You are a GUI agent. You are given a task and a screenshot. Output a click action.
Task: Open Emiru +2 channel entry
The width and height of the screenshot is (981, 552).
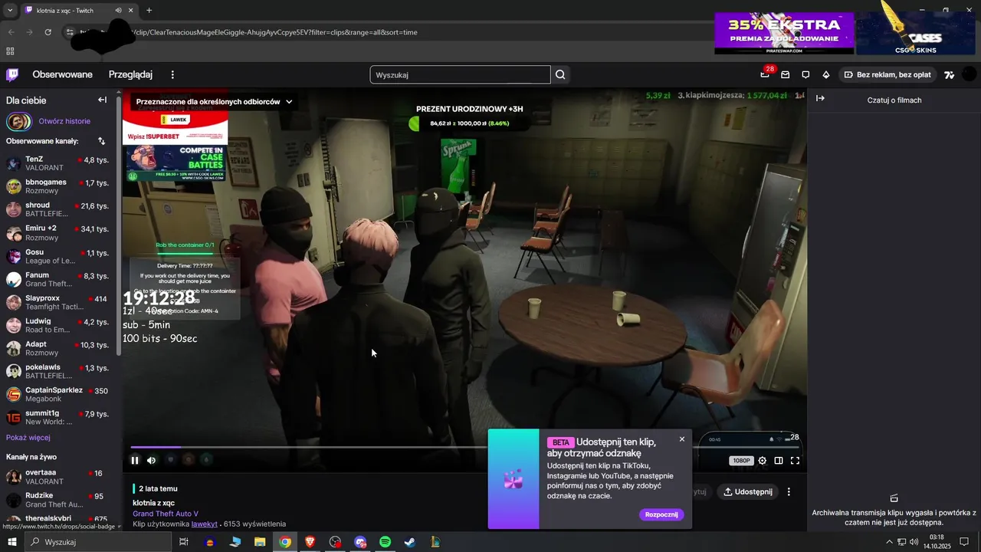tap(59, 232)
